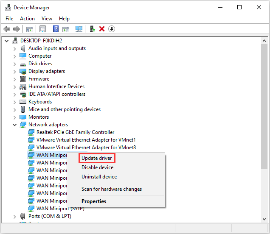Click the blue Help question-mark icon

coord(56,29)
